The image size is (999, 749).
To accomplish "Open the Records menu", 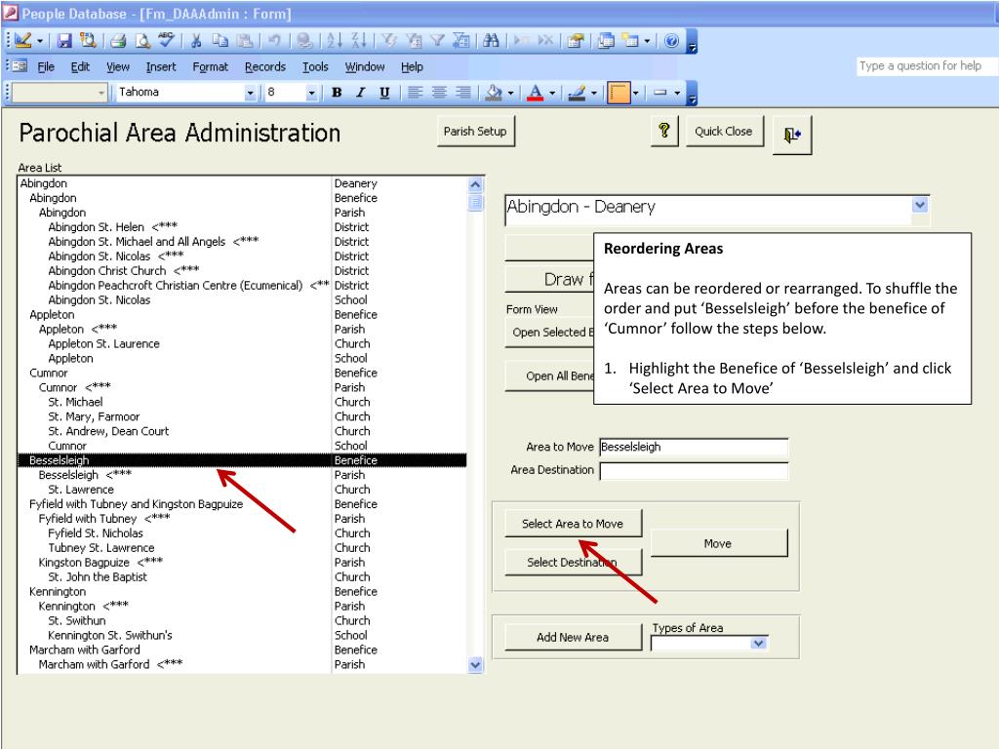I will pyautogui.click(x=265, y=66).
